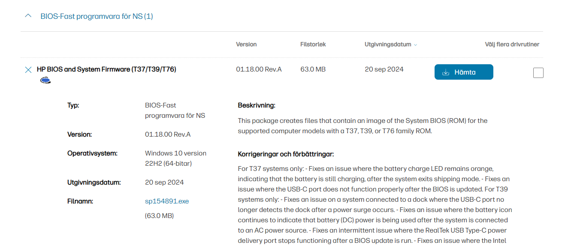Close the HP BIOS firmware details with the X icon
Viewport: 577px width, 248px height.
(28, 70)
